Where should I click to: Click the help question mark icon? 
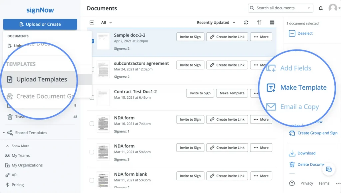click(x=292, y=183)
